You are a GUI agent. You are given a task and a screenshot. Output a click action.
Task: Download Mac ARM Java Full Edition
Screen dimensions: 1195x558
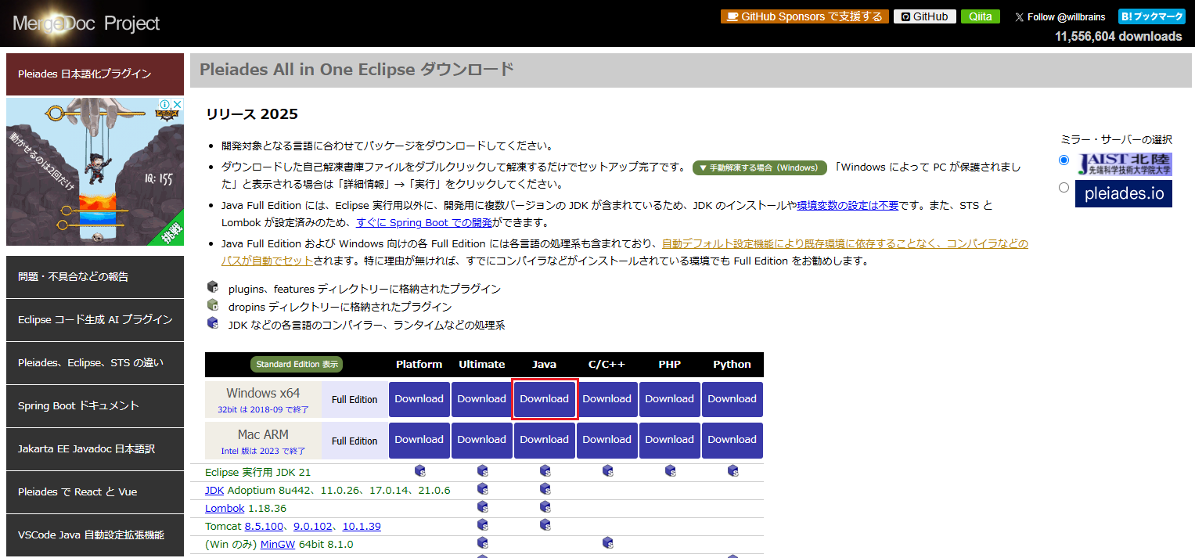pos(545,441)
